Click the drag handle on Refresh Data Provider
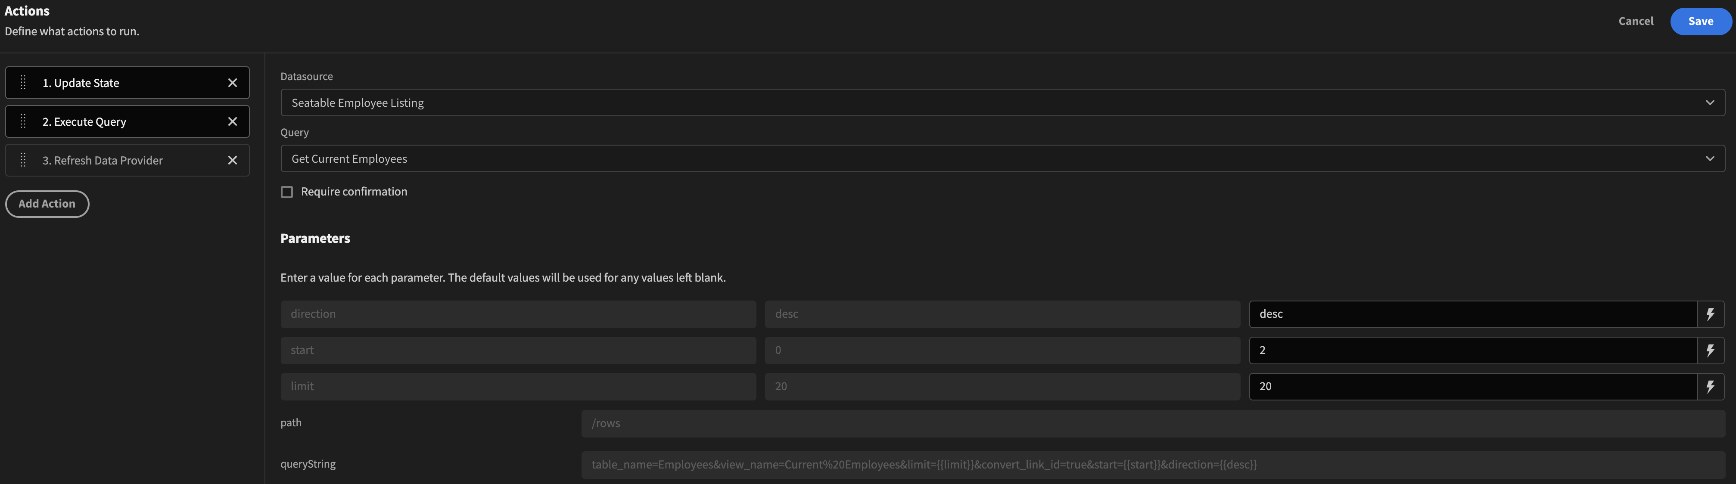The image size is (1736, 484). (24, 161)
